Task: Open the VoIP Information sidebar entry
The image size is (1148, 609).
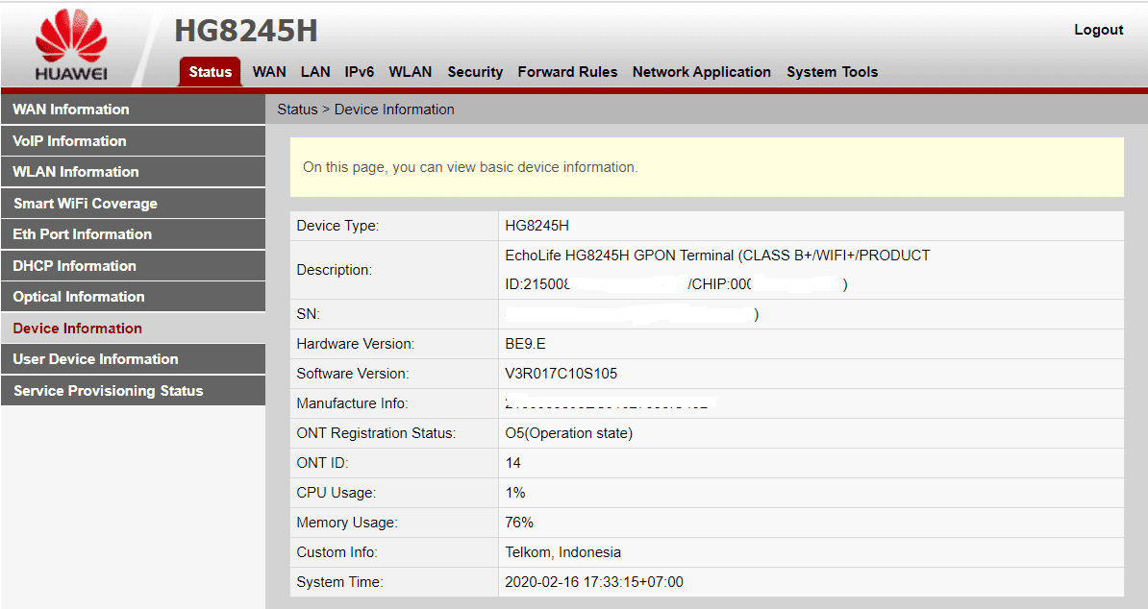Action: pos(68,140)
